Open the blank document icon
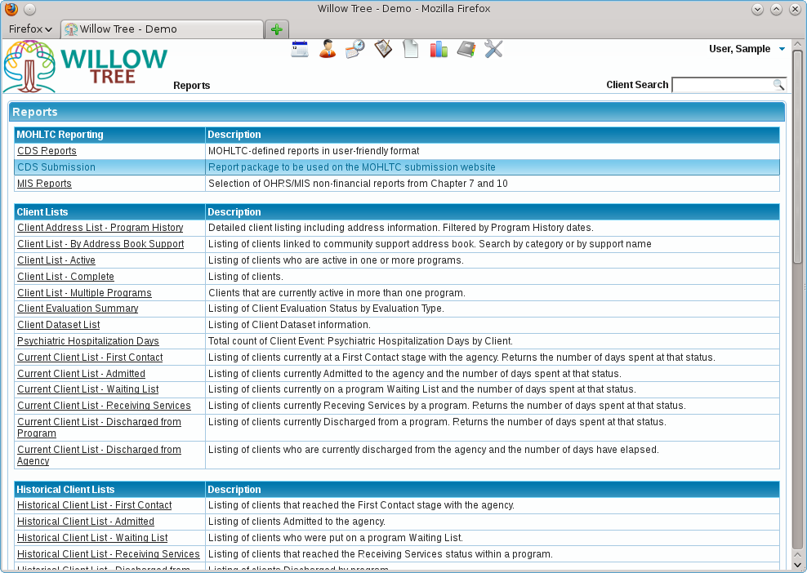This screenshot has width=807, height=573. [x=411, y=49]
